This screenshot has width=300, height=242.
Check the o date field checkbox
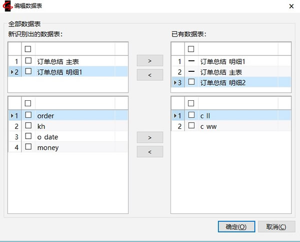pyautogui.click(x=28, y=137)
